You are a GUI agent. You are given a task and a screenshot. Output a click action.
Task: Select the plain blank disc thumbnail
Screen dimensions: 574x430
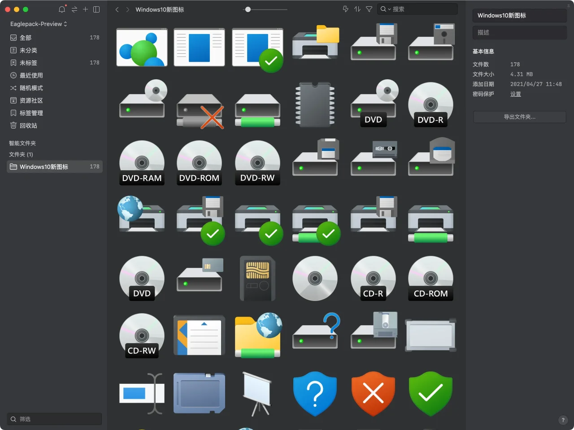(315, 278)
